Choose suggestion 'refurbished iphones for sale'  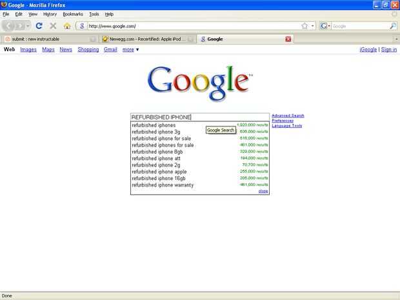[200, 145]
